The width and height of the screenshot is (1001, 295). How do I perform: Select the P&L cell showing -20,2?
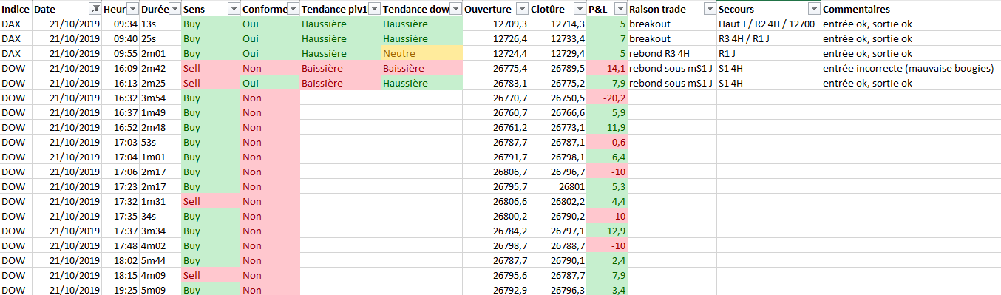pyautogui.click(x=607, y=98)
